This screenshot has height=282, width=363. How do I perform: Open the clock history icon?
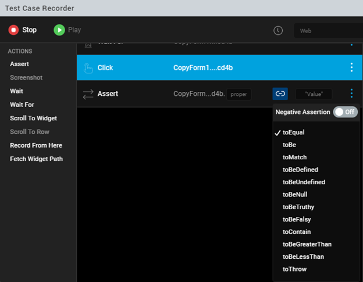pos(278,30)
